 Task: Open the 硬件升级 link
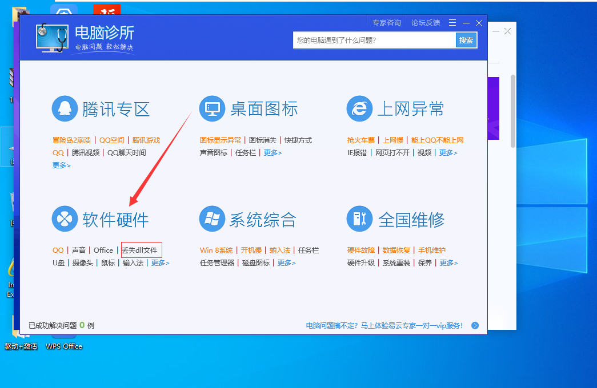(x=361, y=263)
